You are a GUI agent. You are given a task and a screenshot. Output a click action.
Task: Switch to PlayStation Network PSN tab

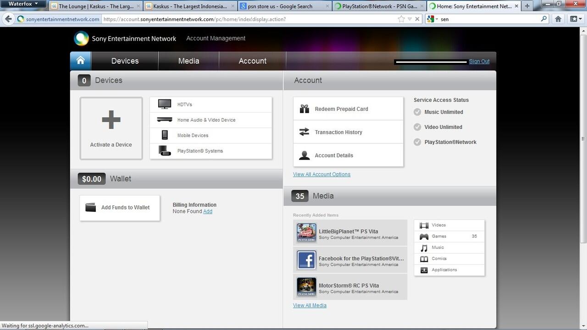pyautogui.click(x=379, y=6)
